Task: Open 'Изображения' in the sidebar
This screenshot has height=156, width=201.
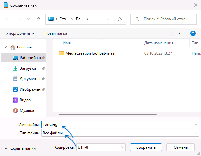Action: click(30, 89)
